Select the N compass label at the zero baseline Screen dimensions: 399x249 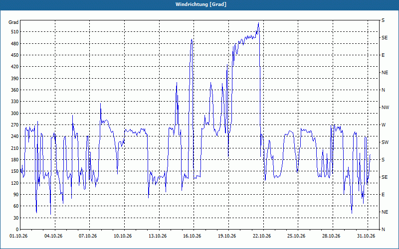pyautogui.click(x=383, y=230)
